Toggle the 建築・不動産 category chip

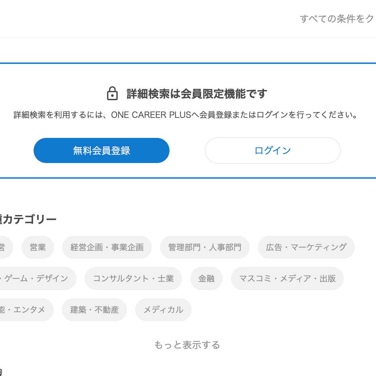tap(94, 310)
